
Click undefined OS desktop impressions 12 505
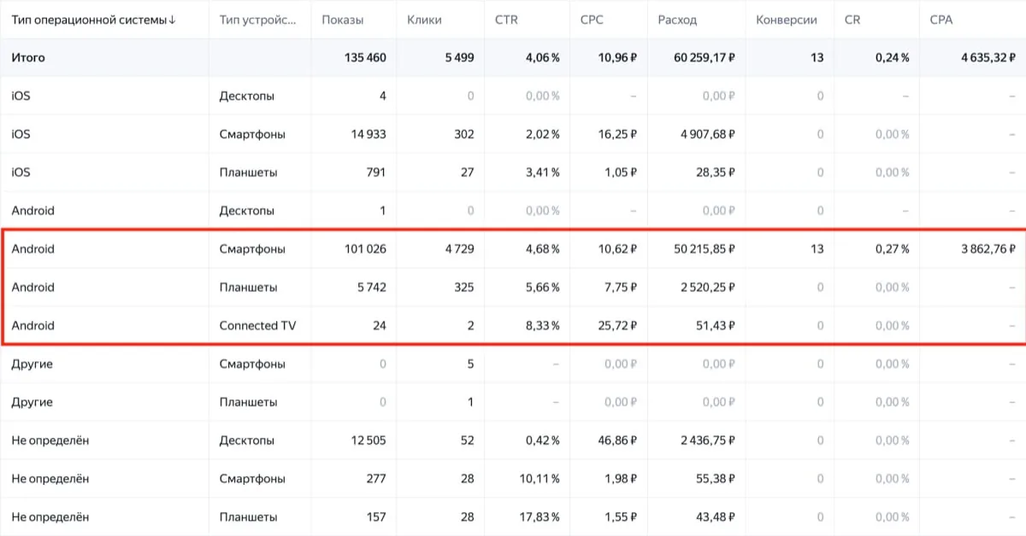click(369, 440)
